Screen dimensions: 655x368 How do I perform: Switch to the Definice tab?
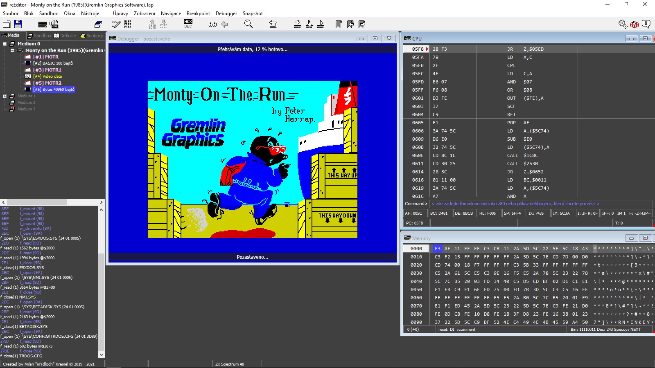[x=65, y=36]
